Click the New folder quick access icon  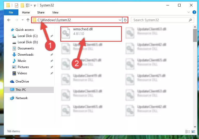(22, 5)
